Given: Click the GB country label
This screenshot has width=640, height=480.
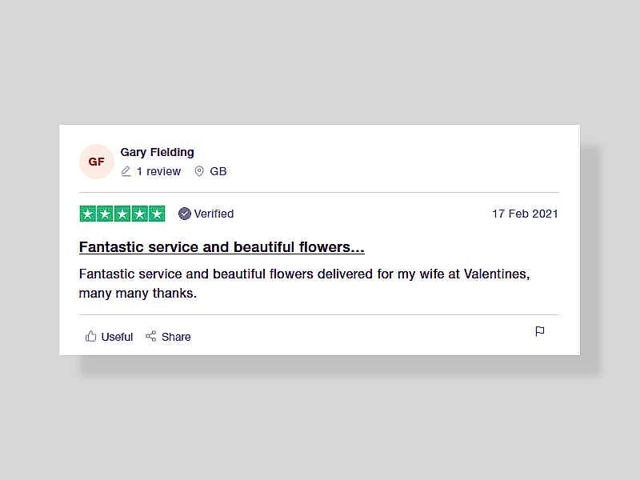Looking at the screenshot, I should coord(218,171).
